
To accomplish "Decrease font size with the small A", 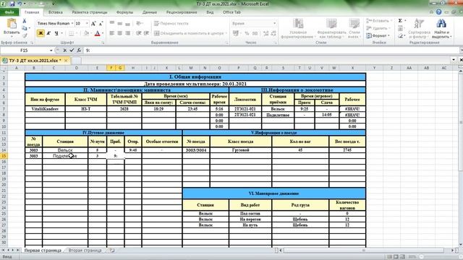I will point(101,24).
